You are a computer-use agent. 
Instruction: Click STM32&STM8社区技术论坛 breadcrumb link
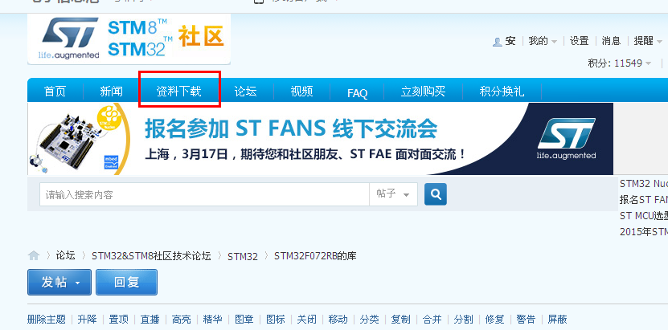(x=151, y=256)
